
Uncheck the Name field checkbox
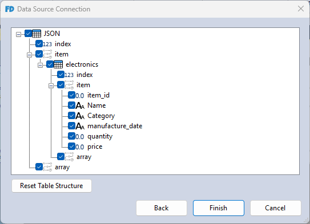71,105
